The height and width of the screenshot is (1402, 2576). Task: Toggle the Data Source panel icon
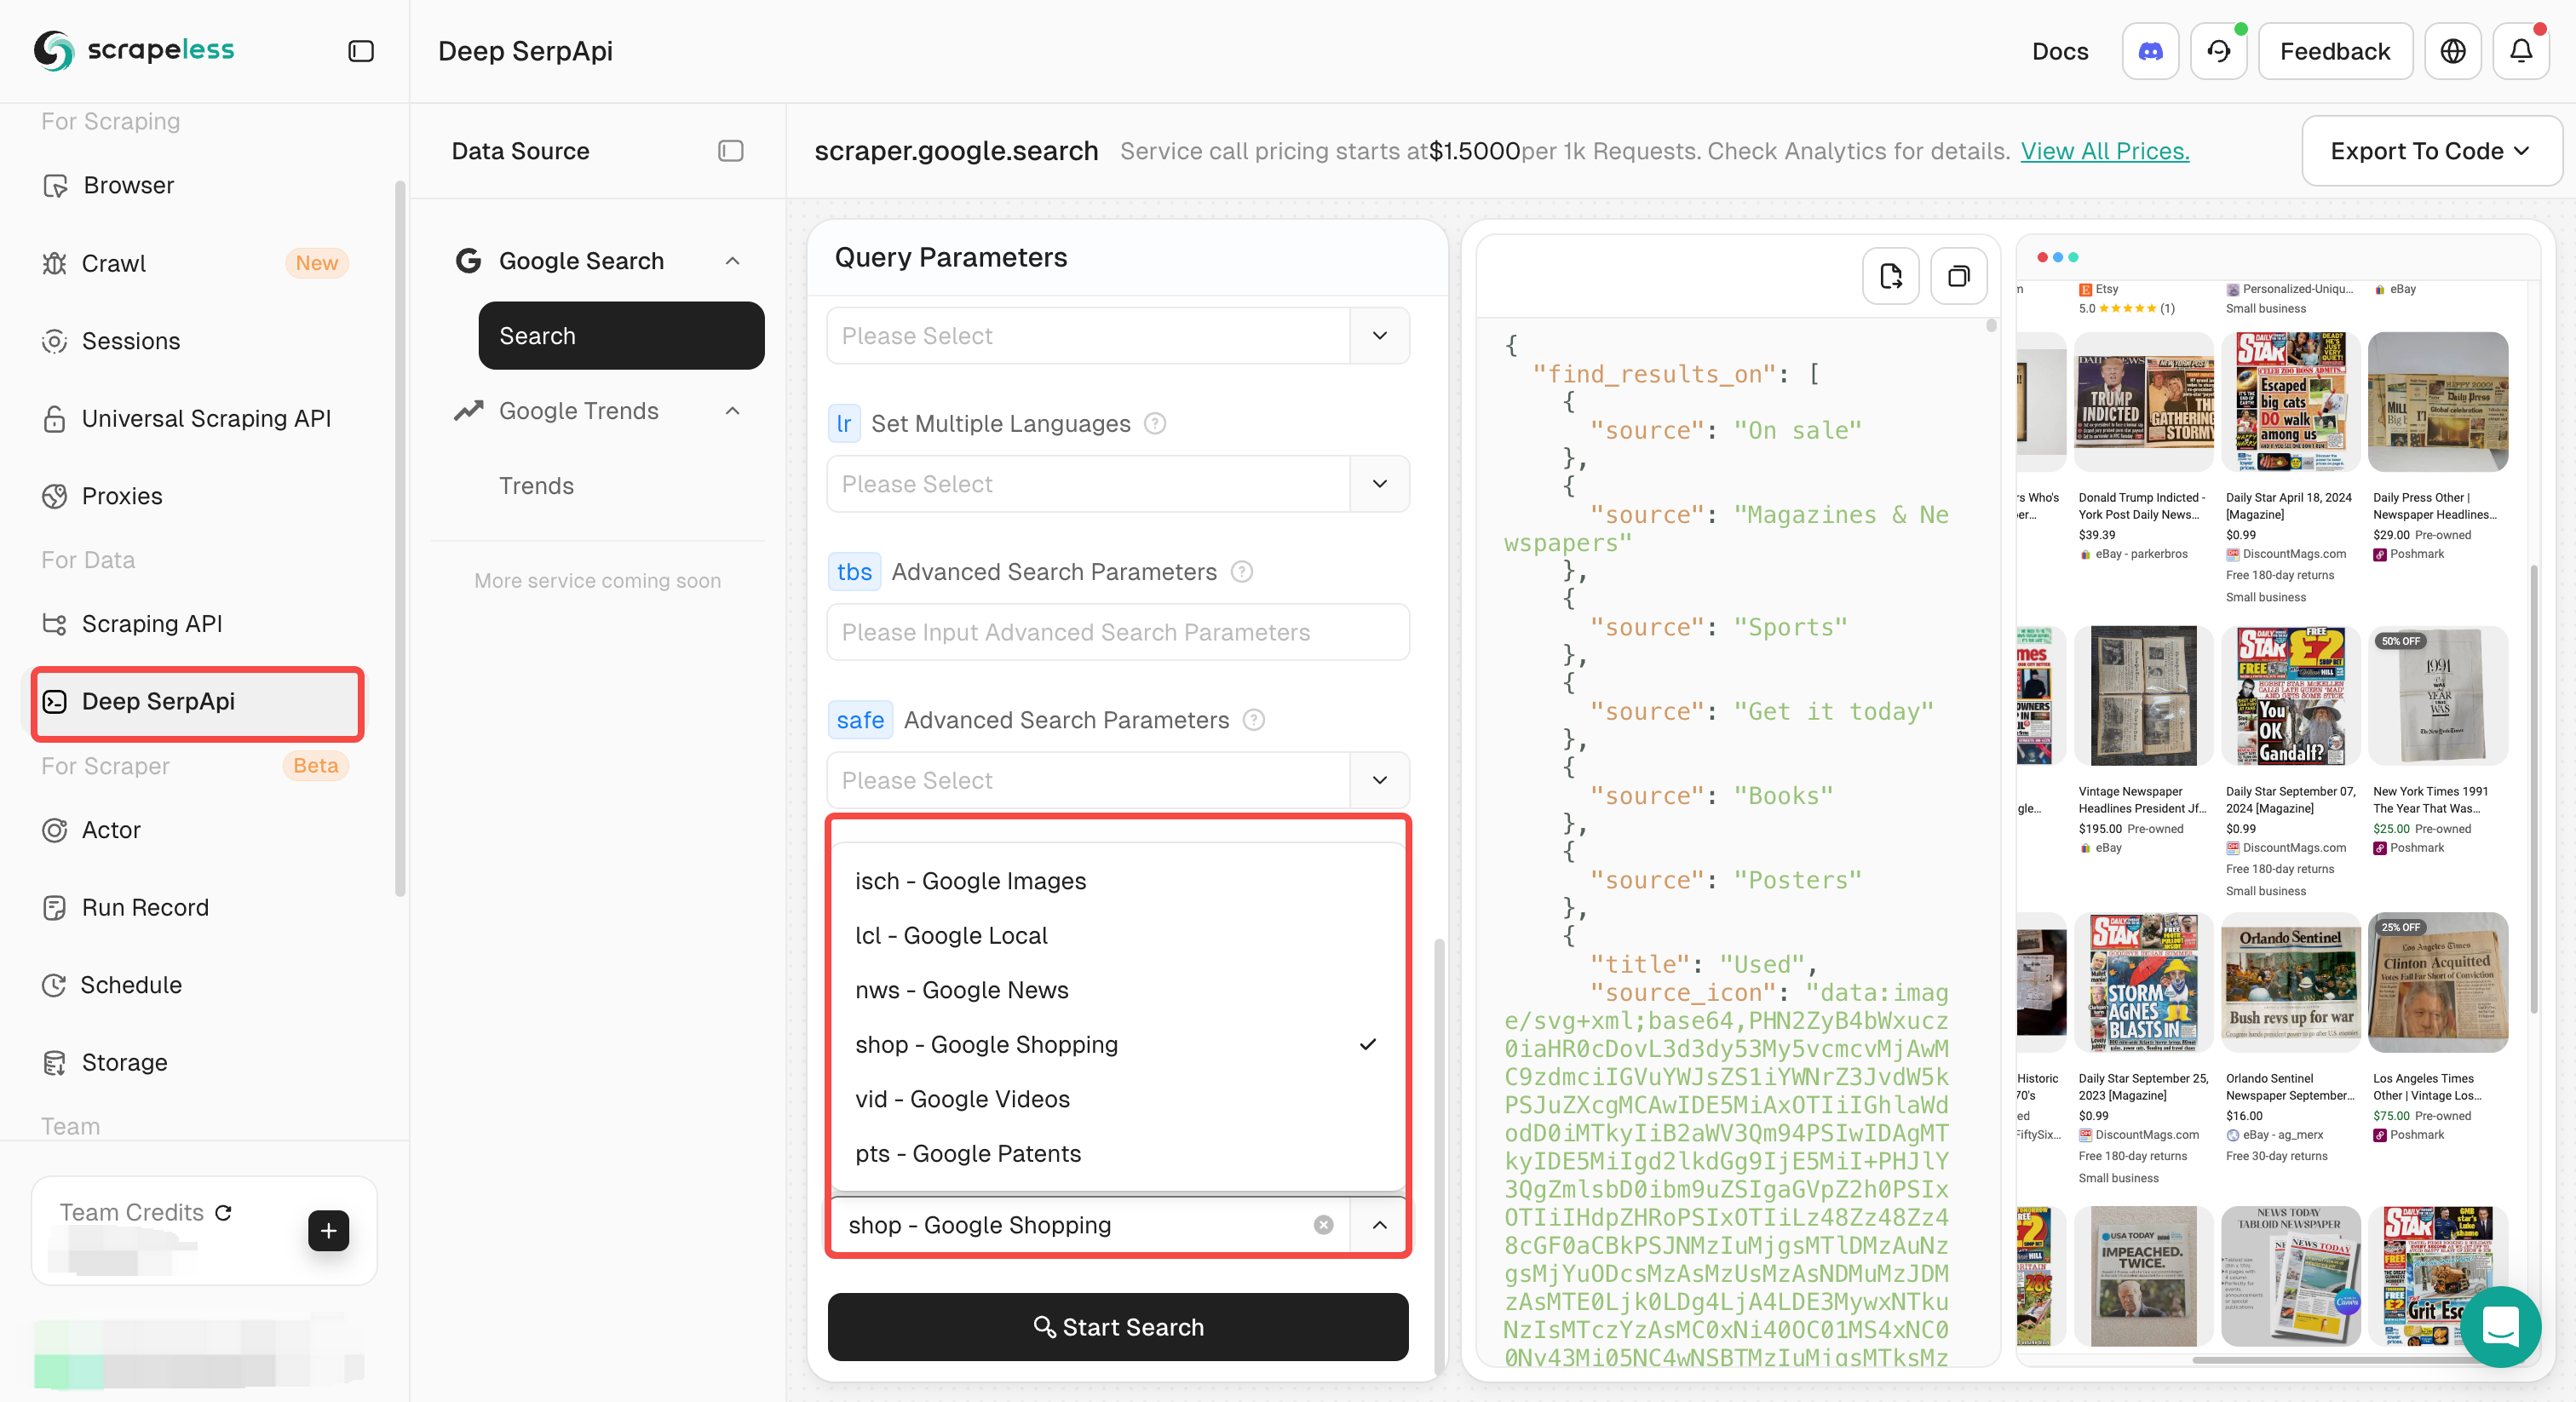(x=730, y=151)
